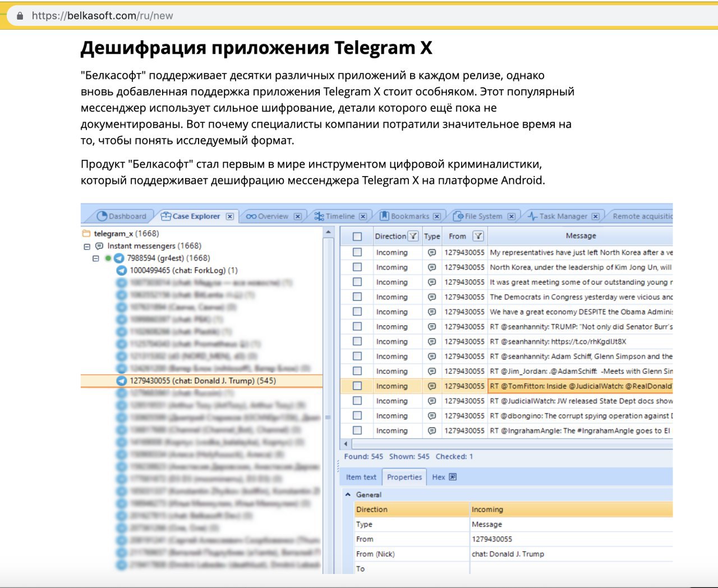Check the 'RT @seanhannity: TRUMP' row
Image resolution: width=718 pixels, height=588 pixels.
pyautogui.click(x=357, y=327)
